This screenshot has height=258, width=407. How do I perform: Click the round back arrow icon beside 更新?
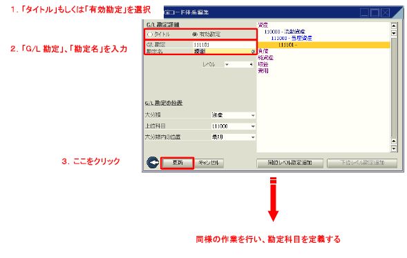tap(153, 163)
